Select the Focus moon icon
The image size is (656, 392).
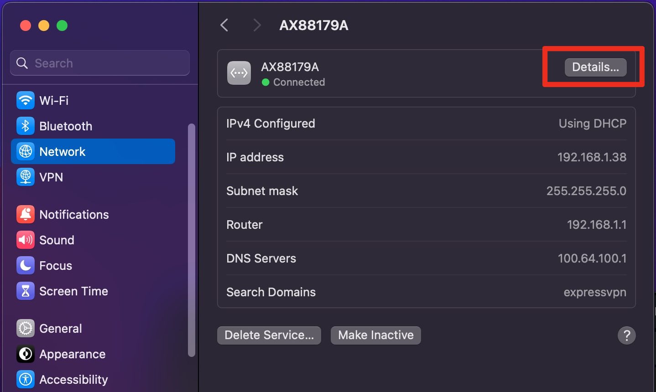pos(26,265)
